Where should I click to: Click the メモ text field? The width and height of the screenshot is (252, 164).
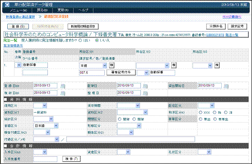click(x=131, y=139)
